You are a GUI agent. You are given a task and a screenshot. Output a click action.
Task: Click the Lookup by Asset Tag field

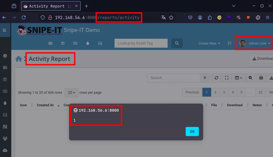pyautogui.click(x=141, y=43)
